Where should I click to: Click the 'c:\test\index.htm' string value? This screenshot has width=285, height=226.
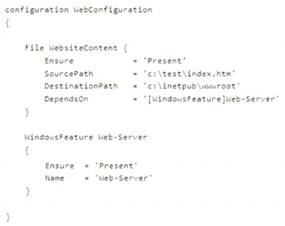pos(189,74)
